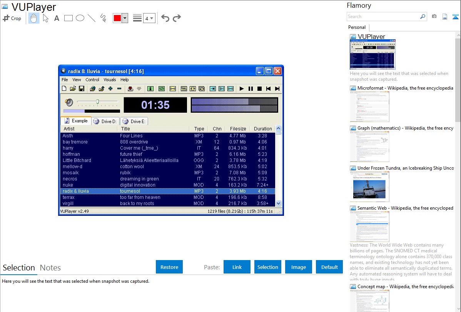
Task: Skip to next track
Action: coord(277,88)
